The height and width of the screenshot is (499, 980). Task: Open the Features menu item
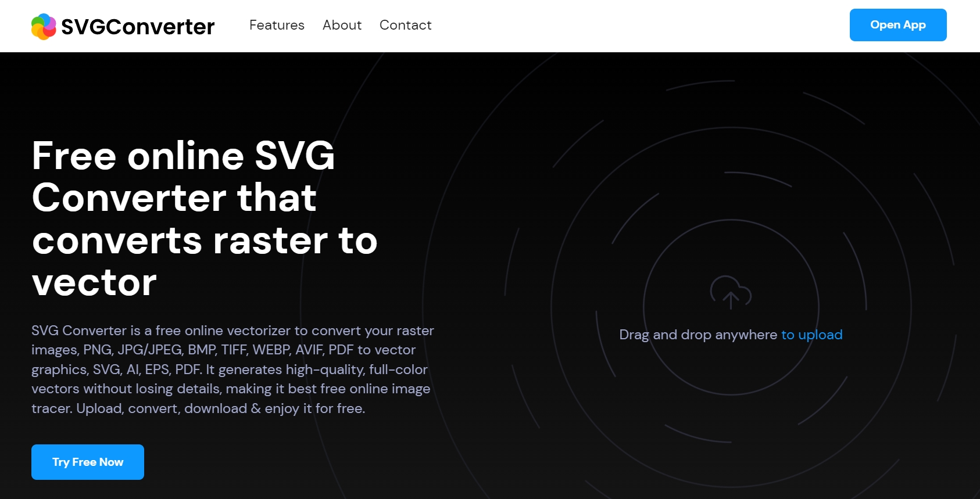[x=277, y=25]
